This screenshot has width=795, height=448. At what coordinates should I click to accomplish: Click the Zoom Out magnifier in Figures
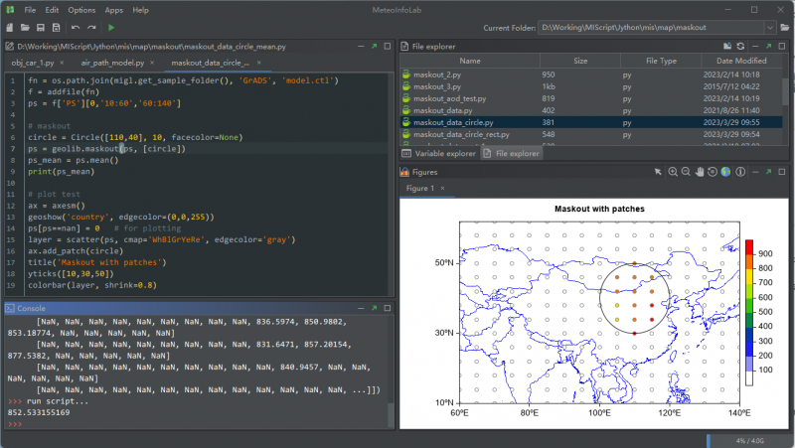pos(686,172)
